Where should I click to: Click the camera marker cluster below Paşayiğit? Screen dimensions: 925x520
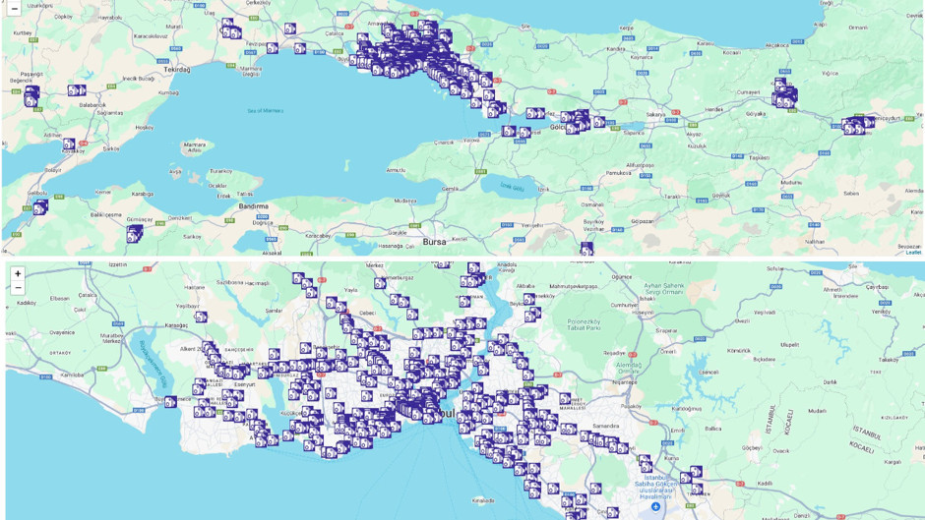[x=31, y=95]
